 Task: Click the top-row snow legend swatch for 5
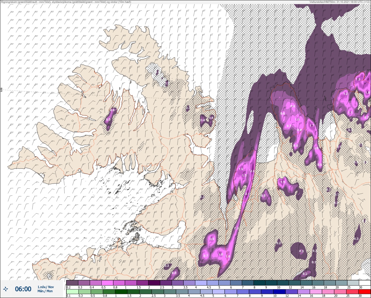pos(224,283)
